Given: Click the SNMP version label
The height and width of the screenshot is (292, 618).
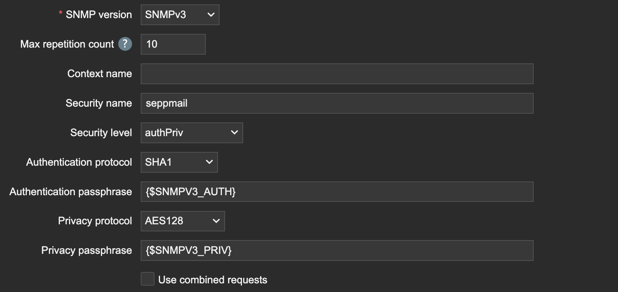Looking at the screenshot, I should [99, 15].
